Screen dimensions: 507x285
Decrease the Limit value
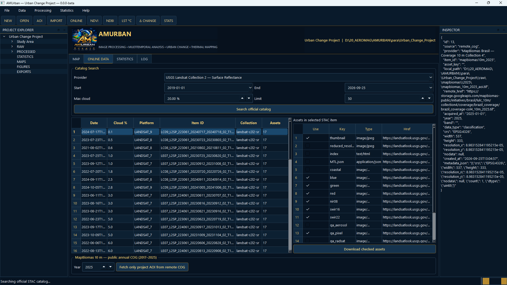point(429,98)
